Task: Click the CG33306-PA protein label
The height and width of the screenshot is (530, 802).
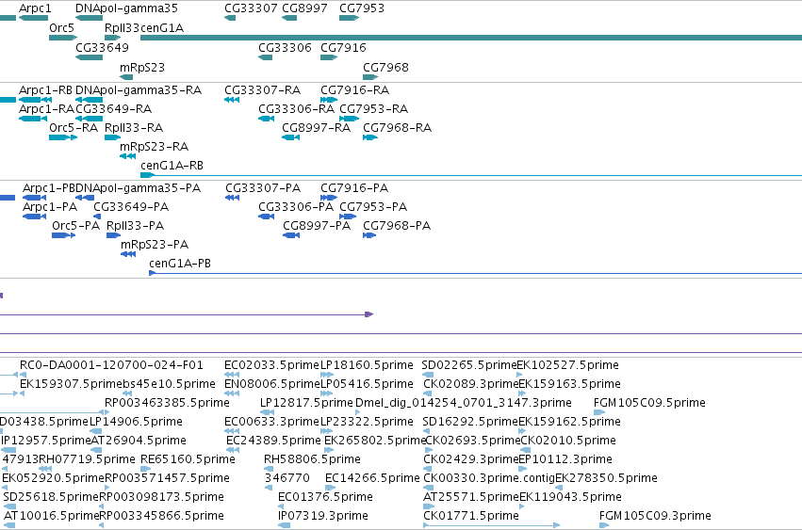Action: [x=296, y=207]
